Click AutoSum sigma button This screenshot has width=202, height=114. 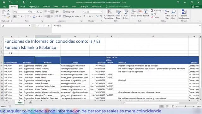point(156,10)
